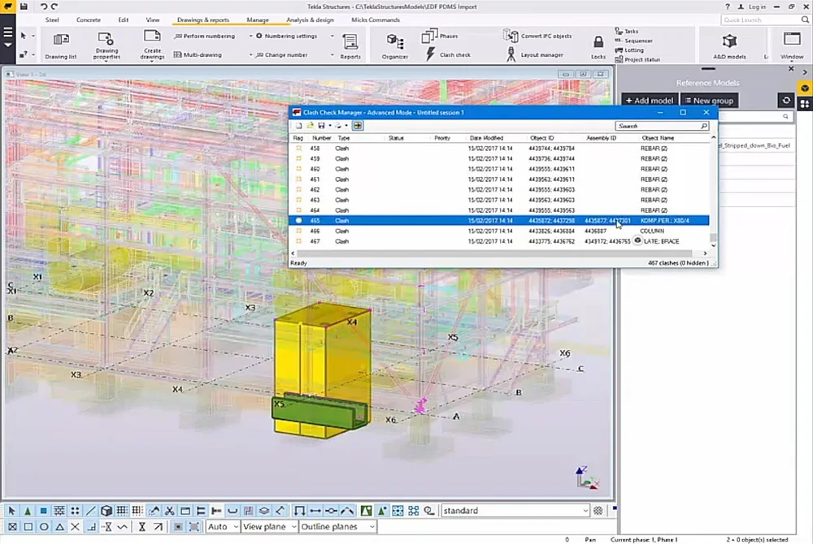Select the Convert IFC objects tool

point(542,36)
